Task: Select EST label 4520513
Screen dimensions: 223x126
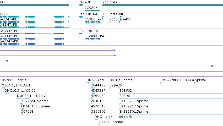Action: (98, 107)
